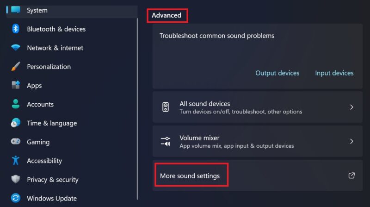Click the Accessibility figure icon
The width and height of the screenshot is (370, 207).
coord(16,160)
